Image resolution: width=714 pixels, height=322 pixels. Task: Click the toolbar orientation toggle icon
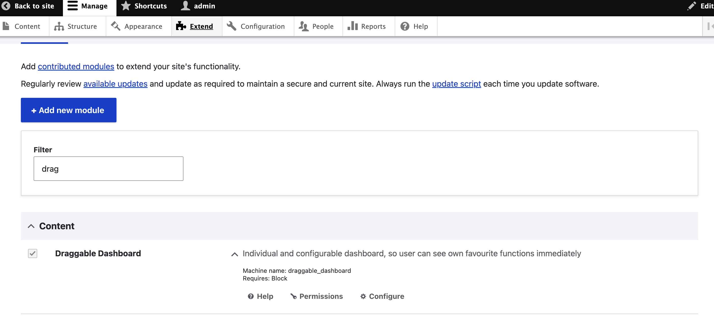click(x=710, y=26)
